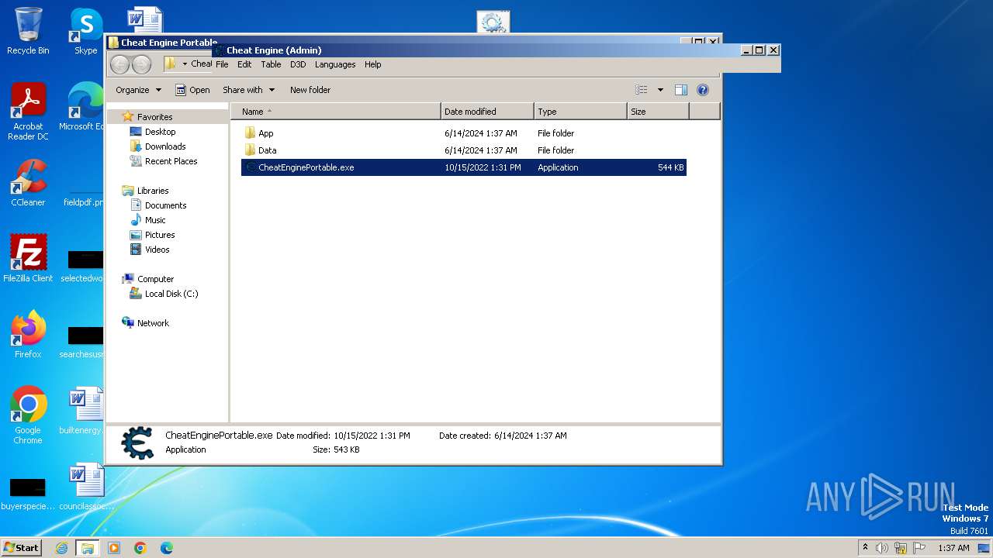This screenshot has height=558, width=993.
Task: Click the New folder button
Action: point(310,90)
